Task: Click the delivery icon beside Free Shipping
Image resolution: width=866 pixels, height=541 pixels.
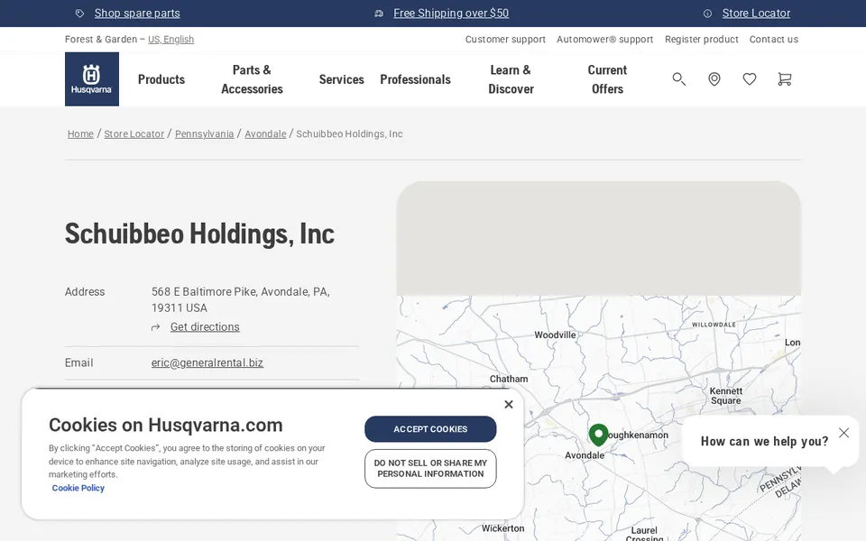Action: coord(379,14)
